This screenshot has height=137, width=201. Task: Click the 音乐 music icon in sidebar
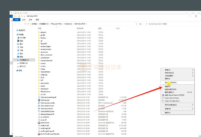coord(18,53)
